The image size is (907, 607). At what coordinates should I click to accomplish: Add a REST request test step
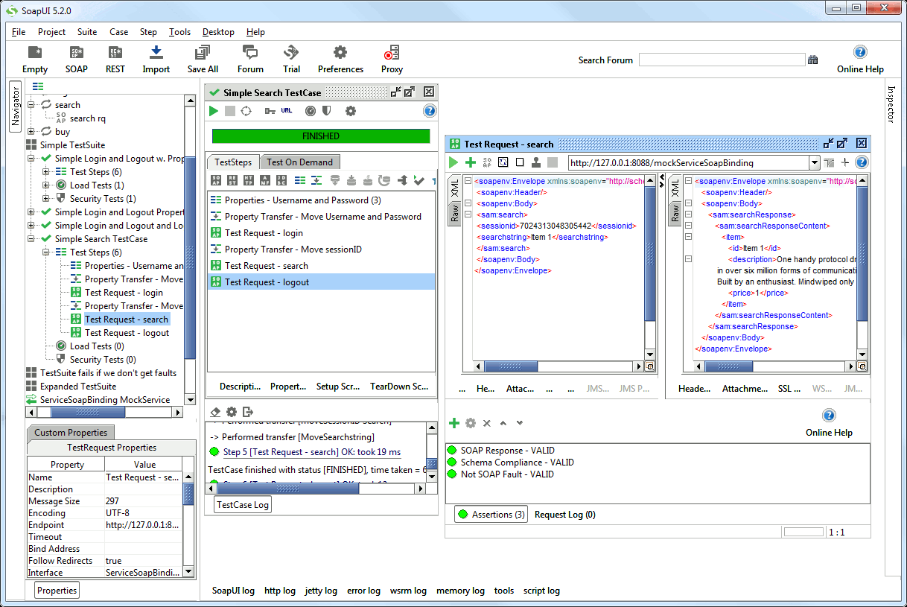[232, 180]
